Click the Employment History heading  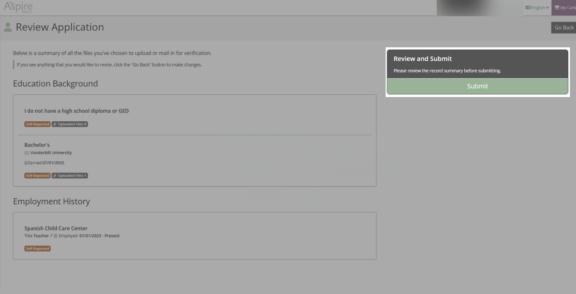click(51, 201)
